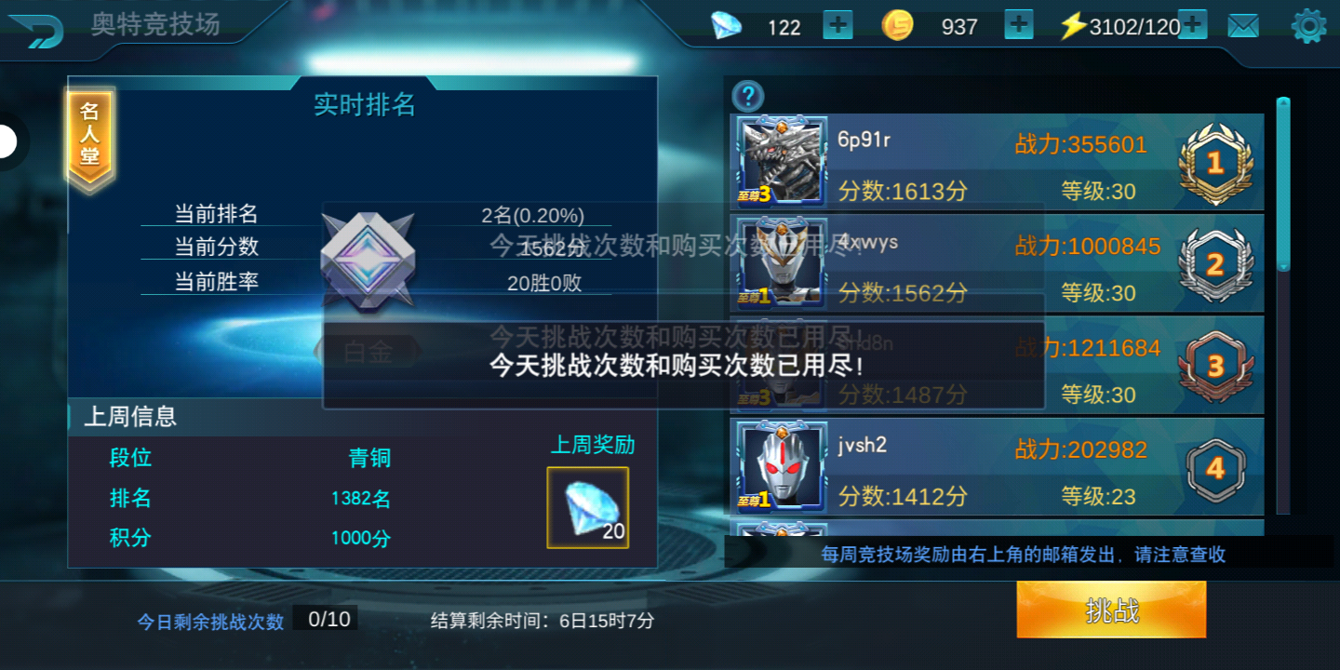
Task: Click the rank 4 medal badge
Action: click(1214, 468)
